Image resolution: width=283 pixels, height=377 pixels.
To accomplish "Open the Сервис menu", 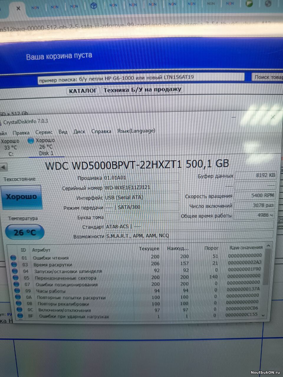I will coord(44,132).
